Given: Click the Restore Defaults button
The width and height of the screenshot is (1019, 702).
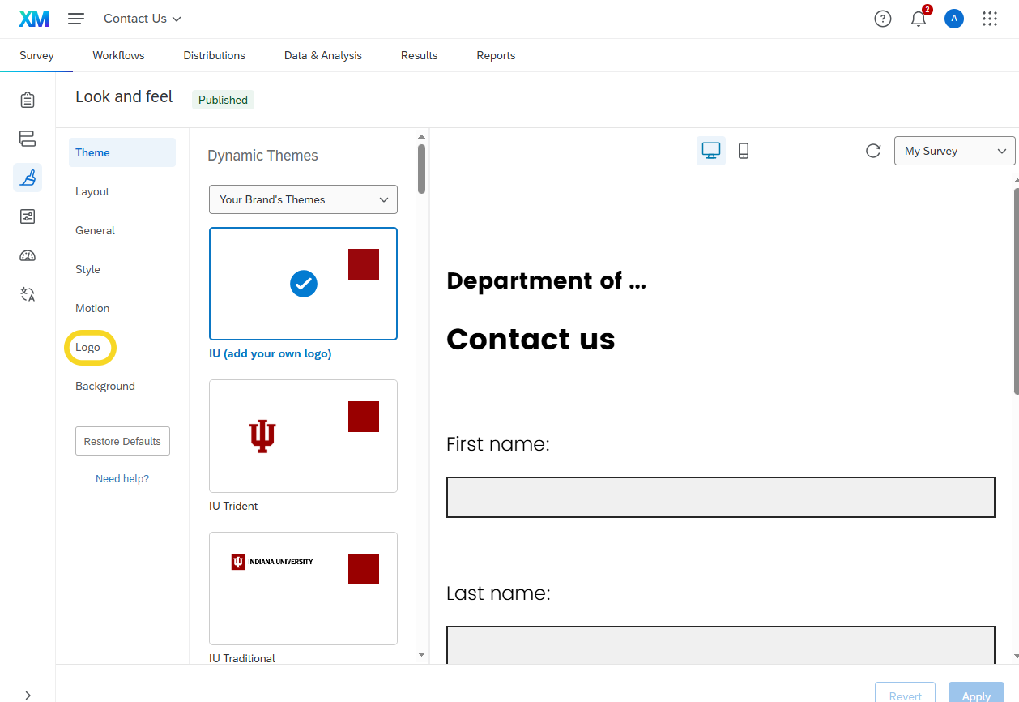Looking at the screenshot, I should click(122, 441).
